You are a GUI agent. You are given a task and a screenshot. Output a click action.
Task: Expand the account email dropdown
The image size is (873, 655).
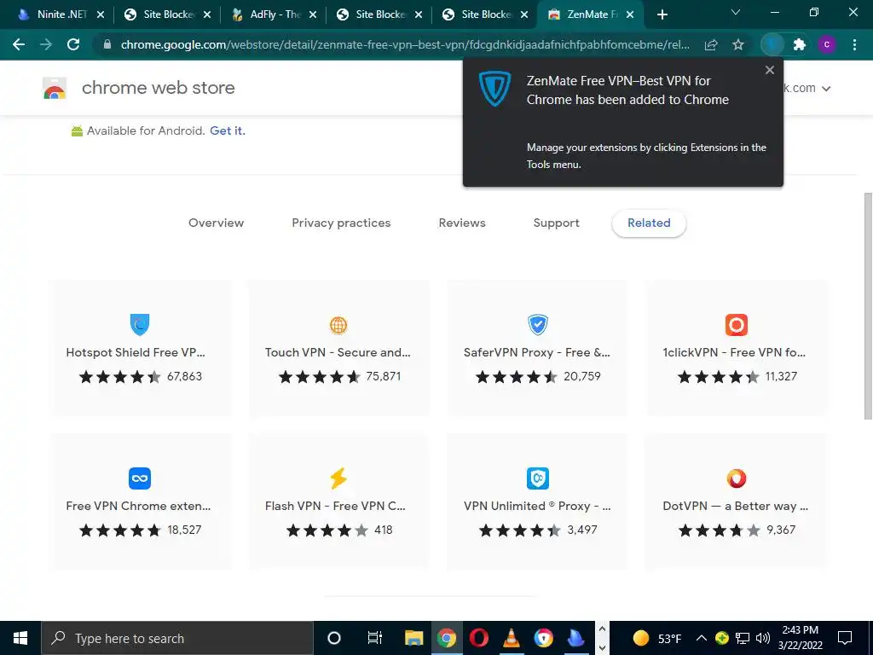coord(826,89)
